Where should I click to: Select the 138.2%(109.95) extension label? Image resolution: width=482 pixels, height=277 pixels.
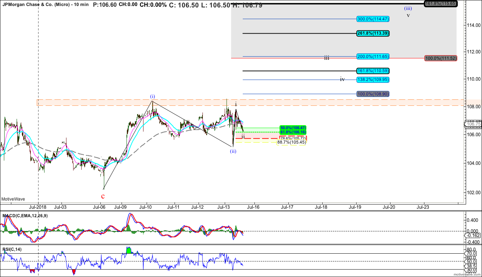point(373,80)
